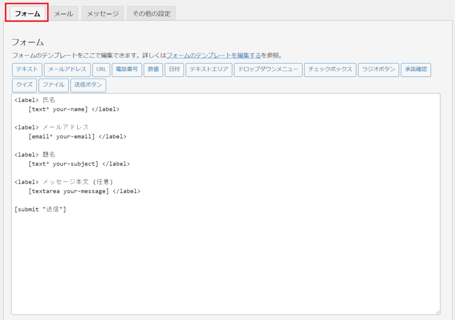This screenshot has height=320, width=455.
Task: Insert a メールアドレス field tag
Action: coord(67,70)
